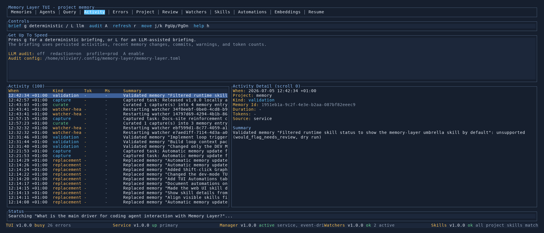Click 'TUI v1.0.0 busy' status entry

click(x=25, y=225)
